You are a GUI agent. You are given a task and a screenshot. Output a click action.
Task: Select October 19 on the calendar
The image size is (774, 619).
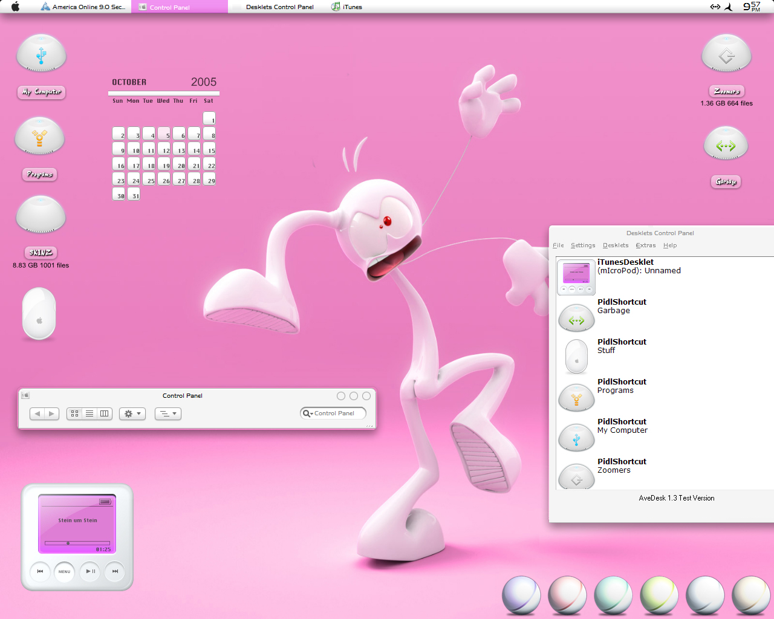tap(164, 163)
